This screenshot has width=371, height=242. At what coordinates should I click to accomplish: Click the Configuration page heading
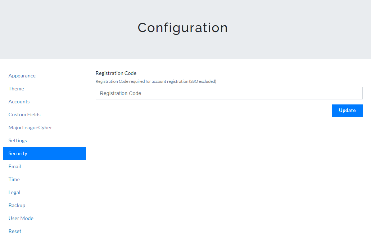point(182,28)
